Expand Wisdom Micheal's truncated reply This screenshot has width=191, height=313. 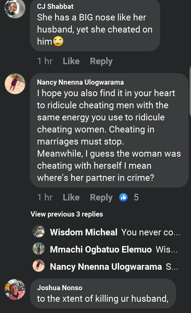click(151, 232)
